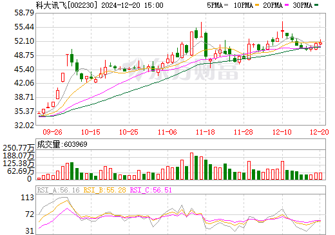Select the 20PMA legend label
Screen dimensions: 335x235
(x=273, y=5)
